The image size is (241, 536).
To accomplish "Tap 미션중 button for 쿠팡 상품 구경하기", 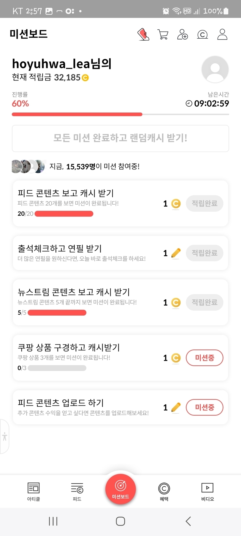I will tap(204, 358).
